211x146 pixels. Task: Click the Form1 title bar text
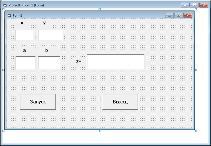pyautogui.click(x=17, y=16)
